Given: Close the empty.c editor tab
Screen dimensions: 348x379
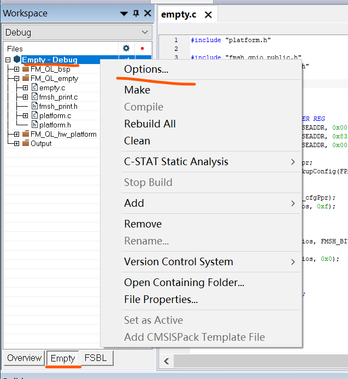Looking at the screenshot, I should click(208, 15).
